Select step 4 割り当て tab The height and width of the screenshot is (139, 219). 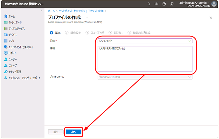click(116, 33)
